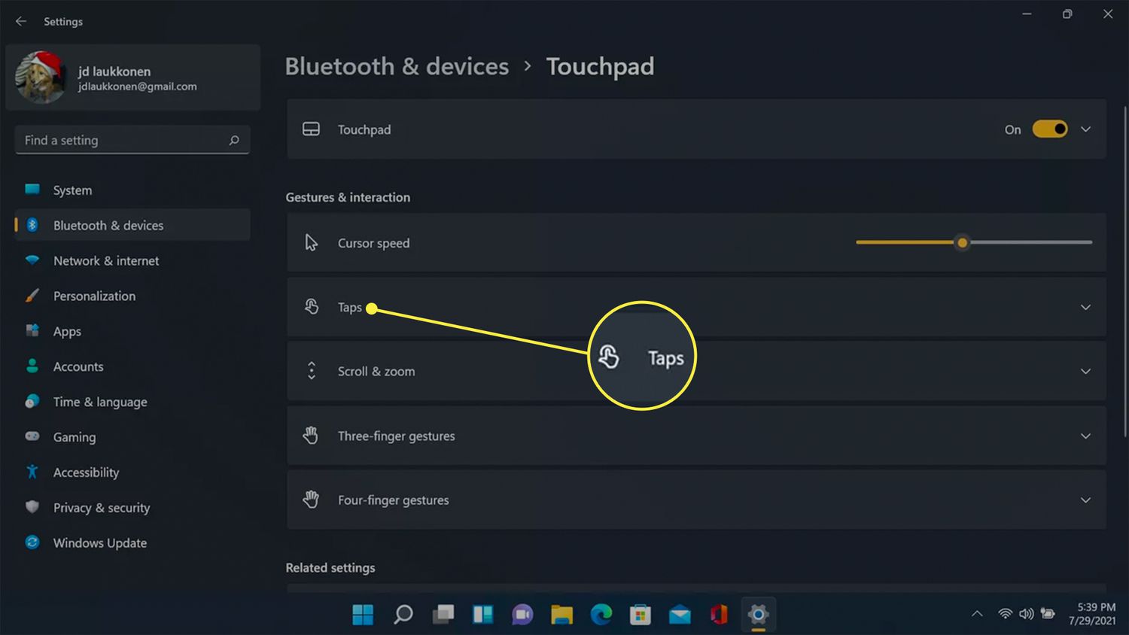Go to Windows Update in sidebar
The width and height of the screenshot is (1129, 635).
99,542
